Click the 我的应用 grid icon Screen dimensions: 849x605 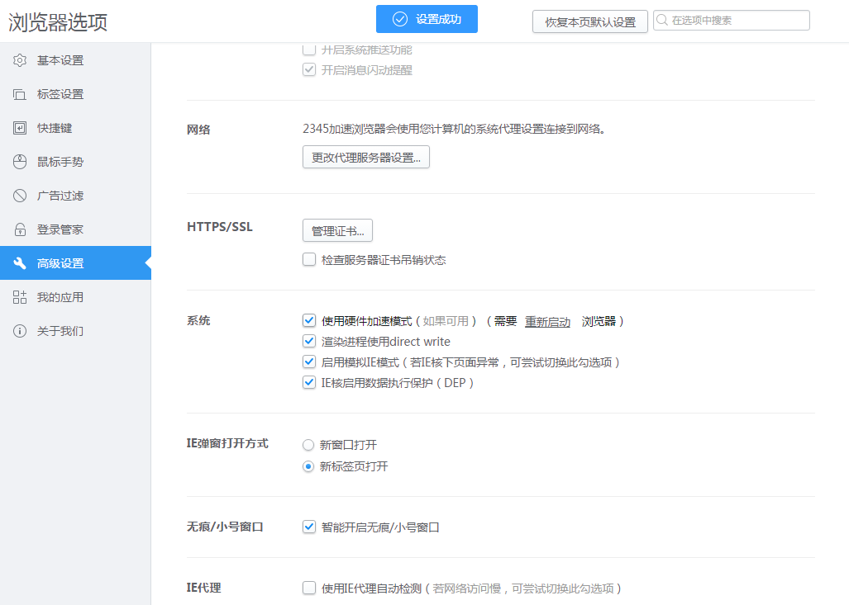coord(20,297)
